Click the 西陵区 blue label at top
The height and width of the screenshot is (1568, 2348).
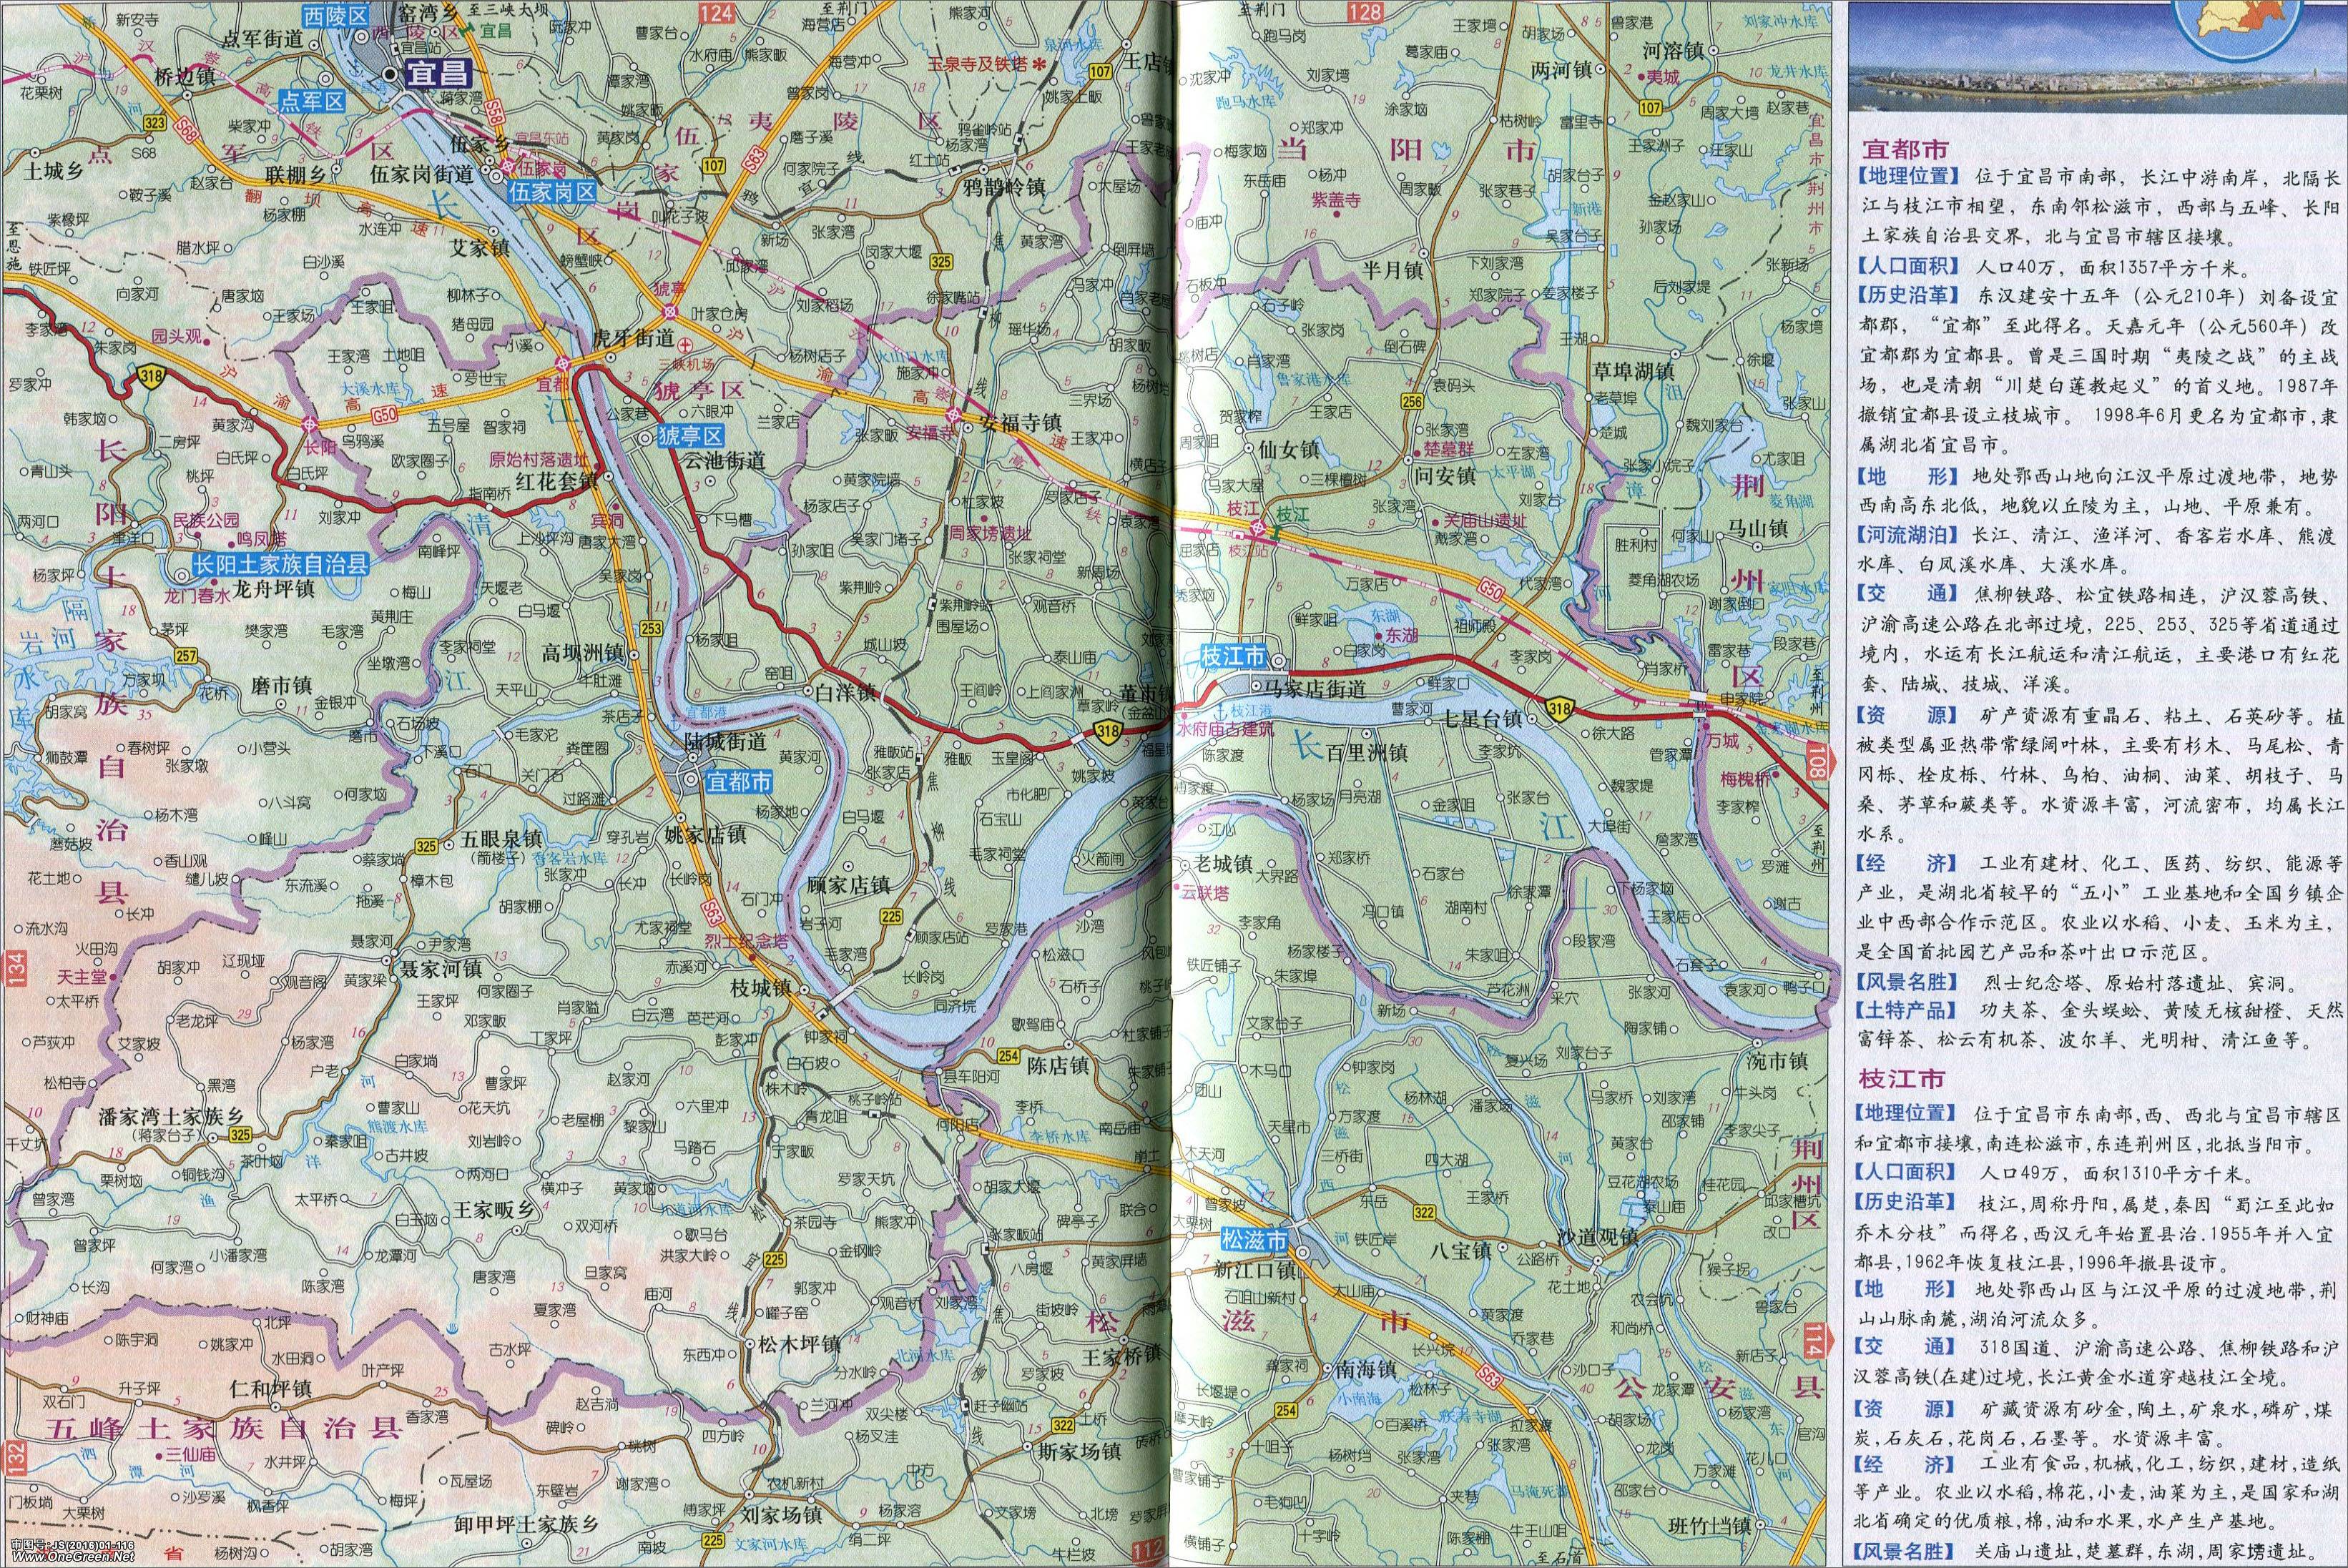[x=336, y=15]
